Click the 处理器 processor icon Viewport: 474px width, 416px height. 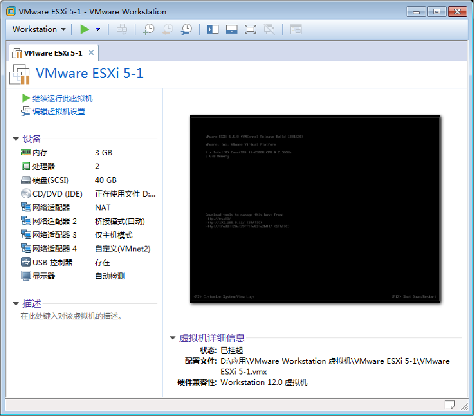pyautogui.click(x=26, y=166)
